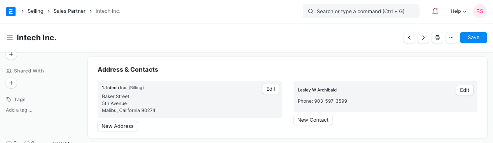493x143 pixels.
Task: Go to previous record arrow
Action: 409,38
